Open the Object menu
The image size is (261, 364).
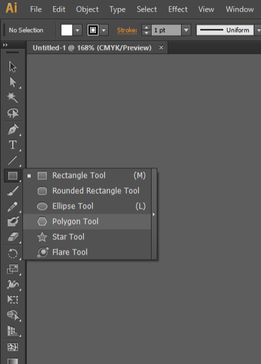point(87,10)
